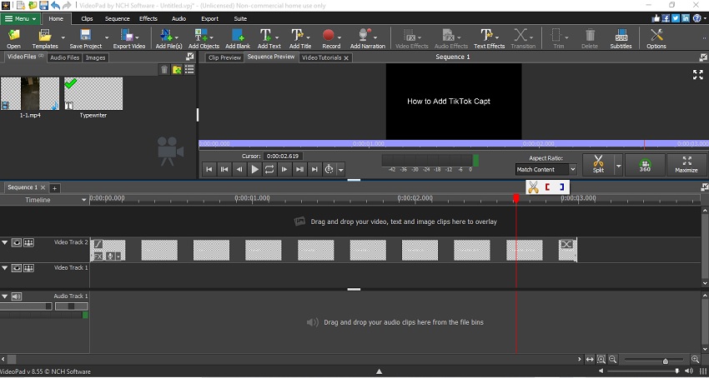Collapse Video Track 1 triangle
Screen dimensions: 709x378
click(x=5, y=268)
